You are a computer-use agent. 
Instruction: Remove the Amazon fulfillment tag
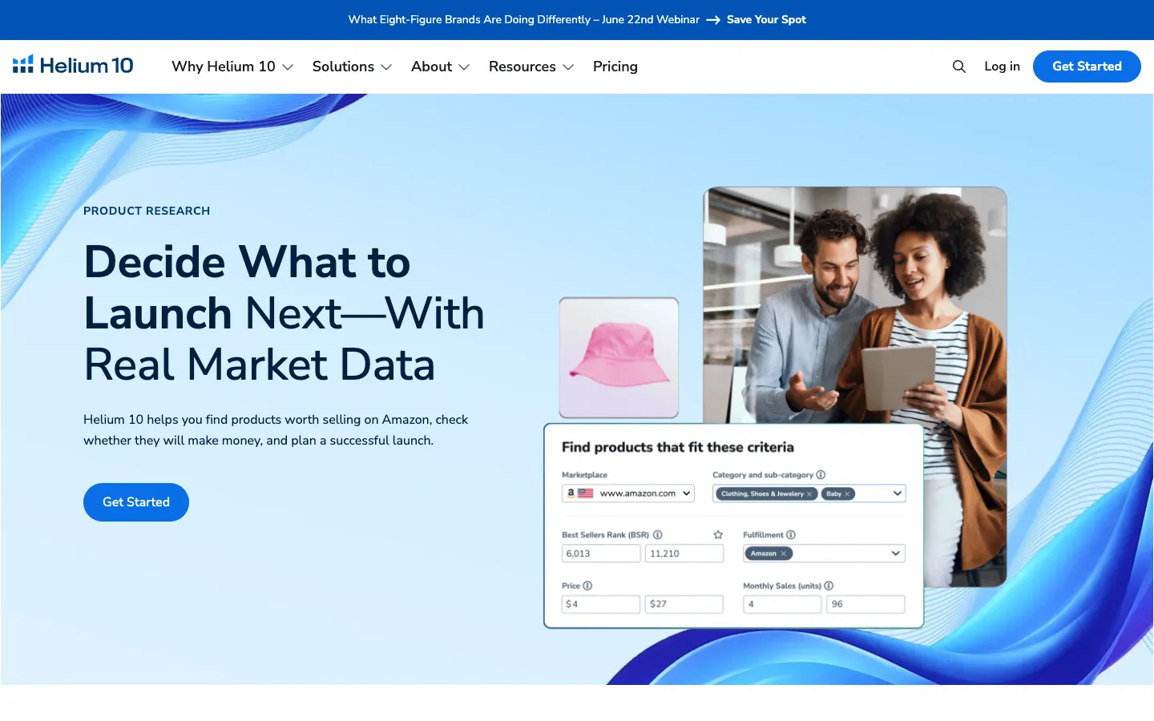783,554
